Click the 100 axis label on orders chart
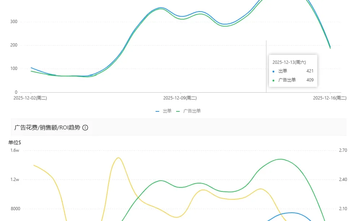This screenshot has width=357, height=221. pyautogui.click(x=14, y=68)
